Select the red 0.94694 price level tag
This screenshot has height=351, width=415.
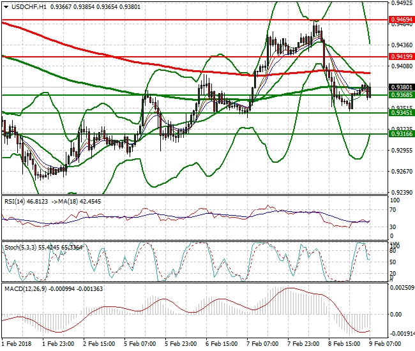coord(402,20)
